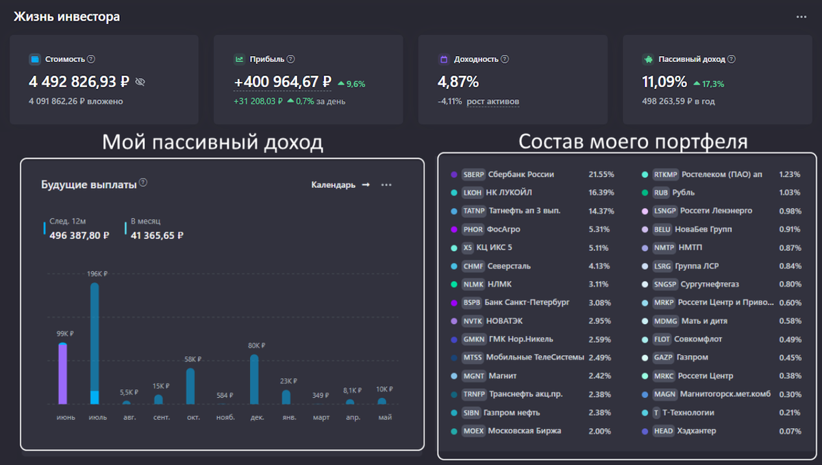Open the Календарь link
Viewport: 822px width, 465px height.
point(340,185)
